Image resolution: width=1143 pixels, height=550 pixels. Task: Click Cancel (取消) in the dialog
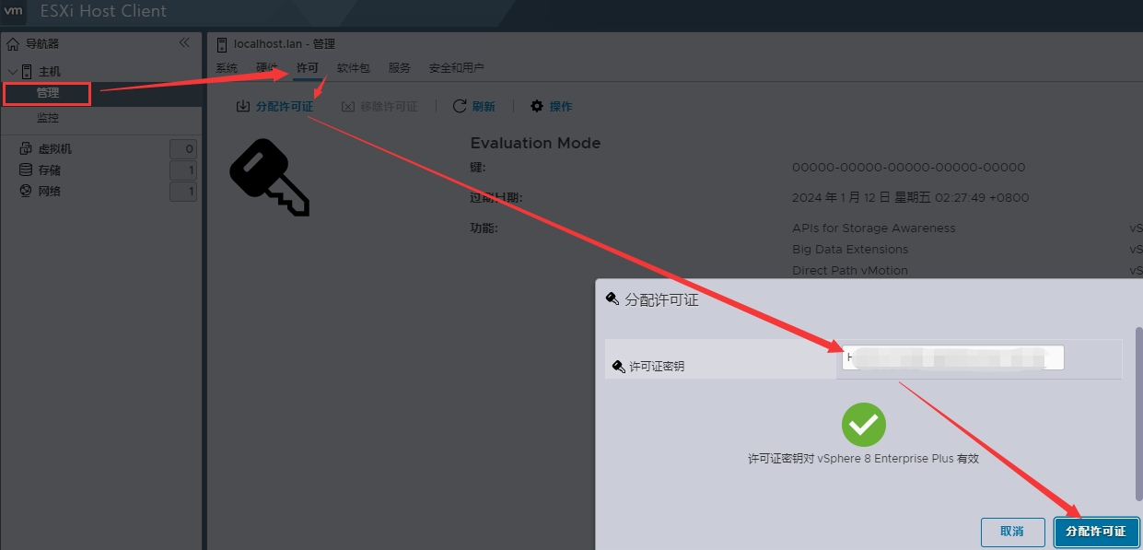(x=1011, y=532)
